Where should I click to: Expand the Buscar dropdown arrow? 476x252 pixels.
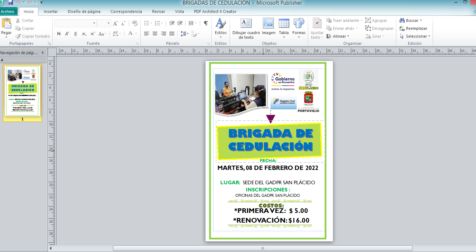coord(421,20)
